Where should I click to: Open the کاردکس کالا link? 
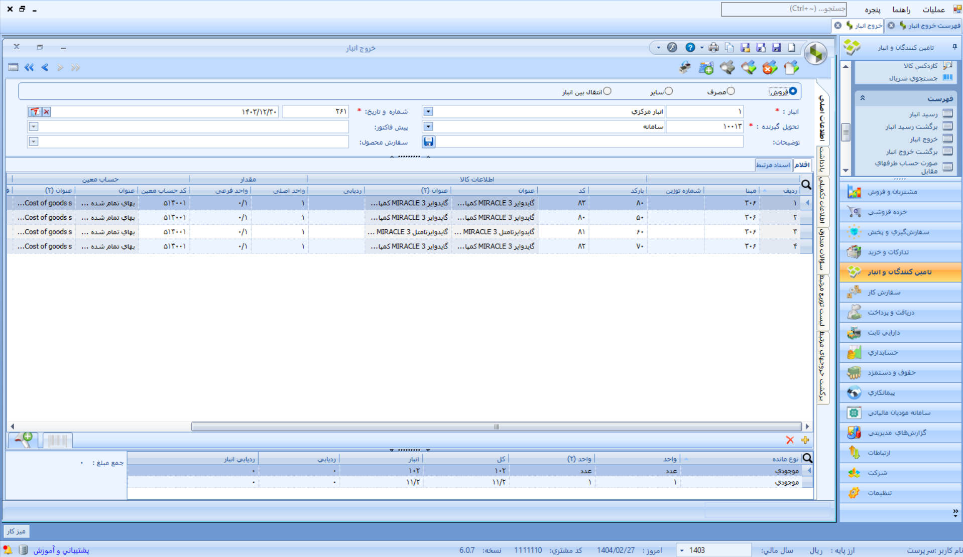click(x=920, y=66)
